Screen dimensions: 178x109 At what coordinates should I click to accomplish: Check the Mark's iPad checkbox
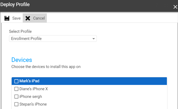click(16, 81)
